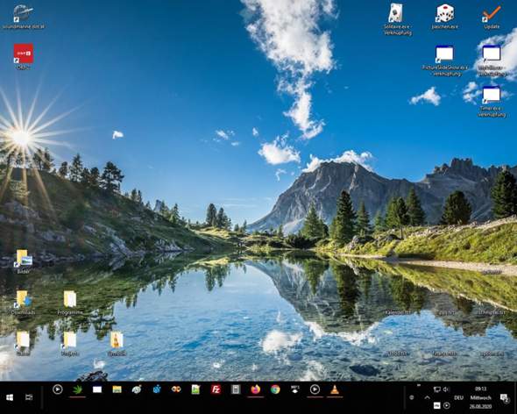Viewport: 517px width, 414px height.
Task: Open the white window taskbar icon
Action: [x=97, y=390]
